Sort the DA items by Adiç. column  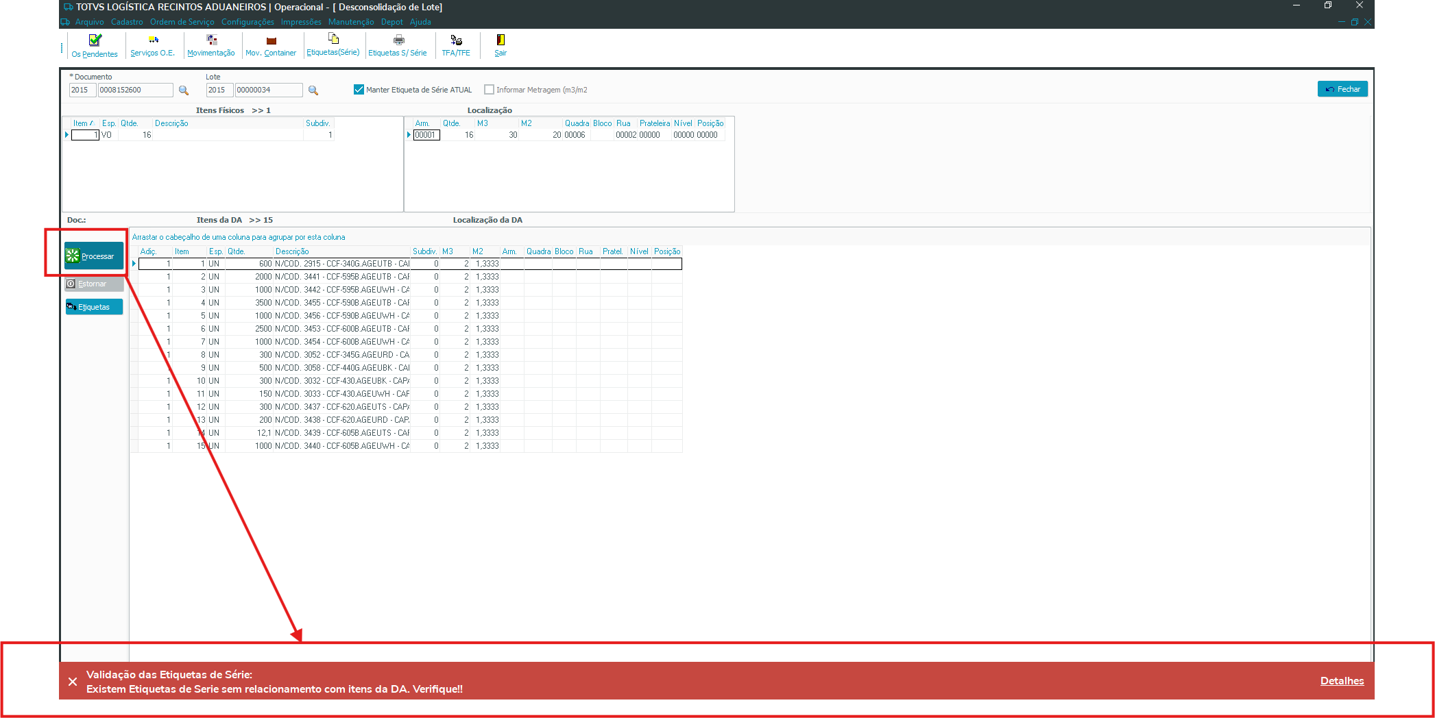(155, 251)
